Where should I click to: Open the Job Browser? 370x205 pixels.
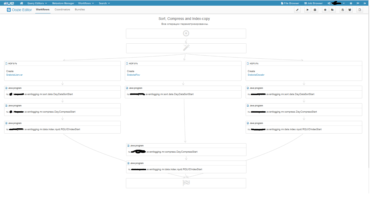(x=314, y=3)
